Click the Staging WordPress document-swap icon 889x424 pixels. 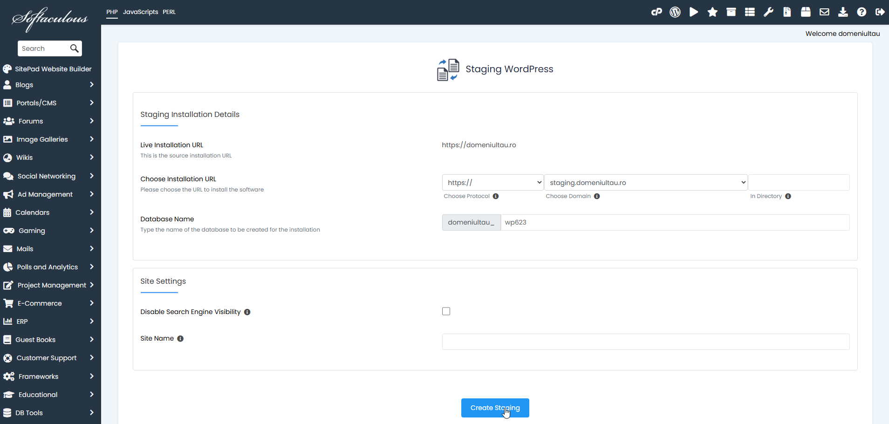click(448, 69)
